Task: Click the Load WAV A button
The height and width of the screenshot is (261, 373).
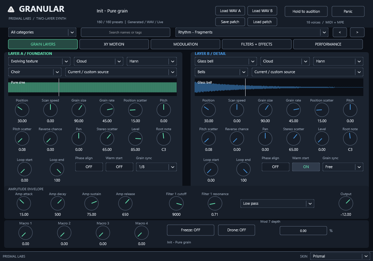Action: pyautogui.click(x=230, y=11)
